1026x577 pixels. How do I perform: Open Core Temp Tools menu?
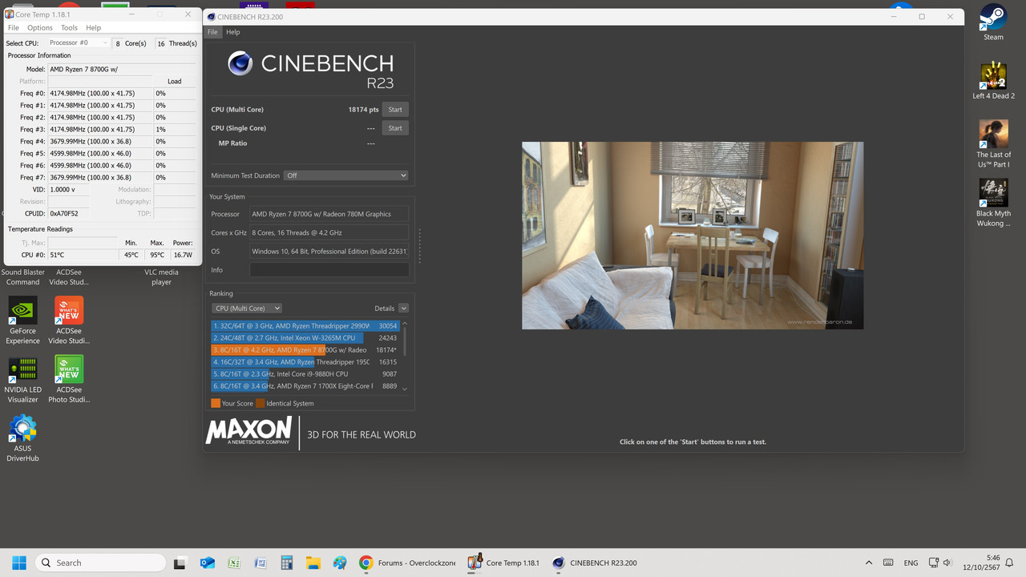[69, 27]
